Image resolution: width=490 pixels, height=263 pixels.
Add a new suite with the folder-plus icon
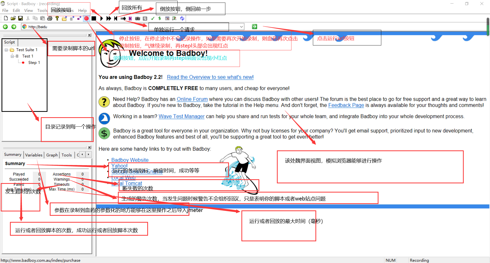point(64,18)
